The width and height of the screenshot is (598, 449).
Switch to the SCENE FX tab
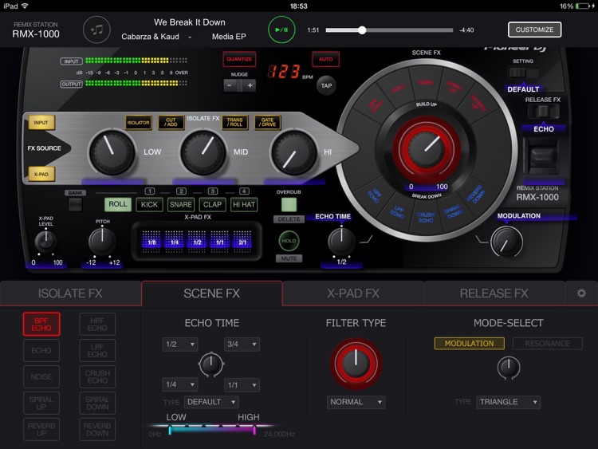[x=211, y=293]
